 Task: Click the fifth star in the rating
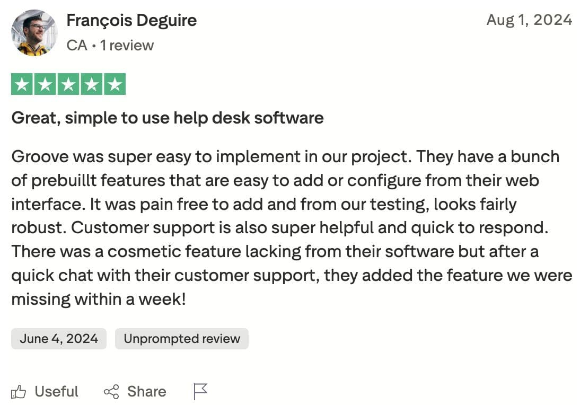(115, 83)
